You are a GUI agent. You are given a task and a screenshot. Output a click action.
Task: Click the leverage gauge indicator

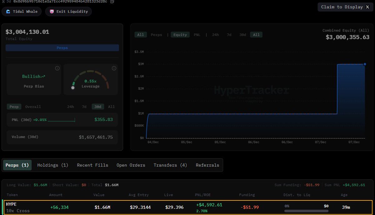click(73, 88)
